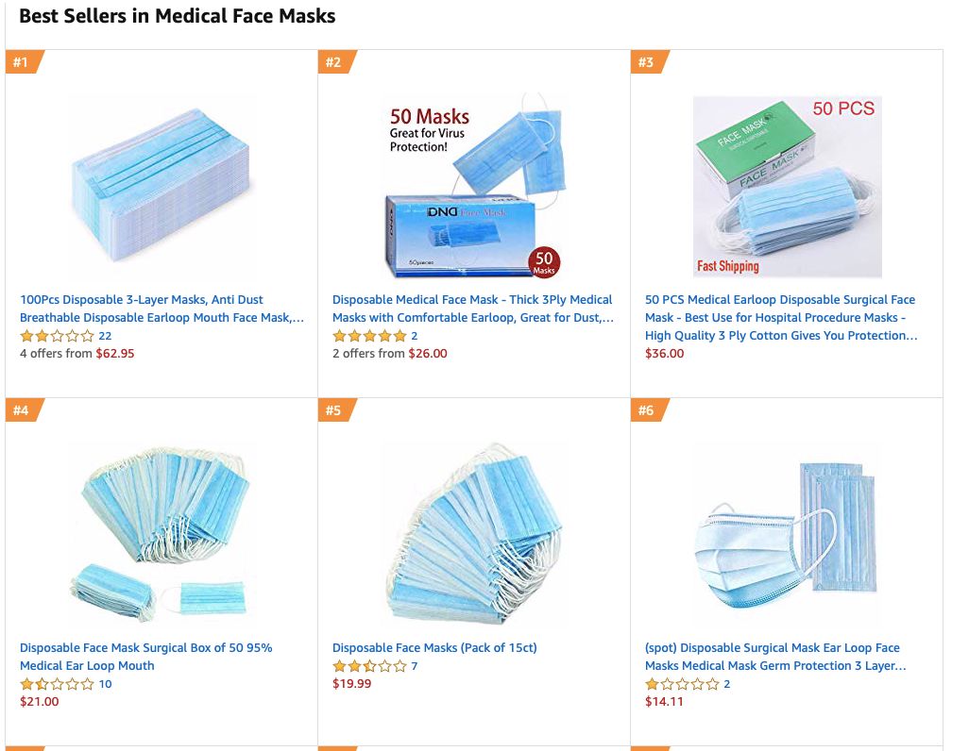Click star rating of 100Pcs Disposable masks
The height and width of the screenshot is (751, 969).
pyautogui.click(x=57, y=336)
